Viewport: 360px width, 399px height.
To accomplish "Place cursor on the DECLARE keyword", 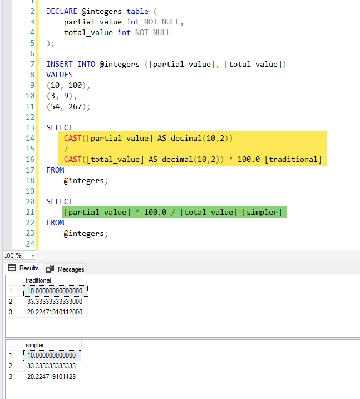I will coord(62,11).
